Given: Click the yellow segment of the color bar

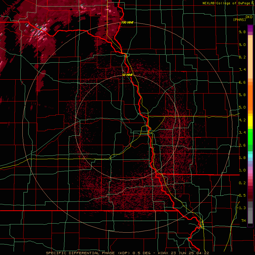Looking at the screenshot, I should [x=250, y=121].
